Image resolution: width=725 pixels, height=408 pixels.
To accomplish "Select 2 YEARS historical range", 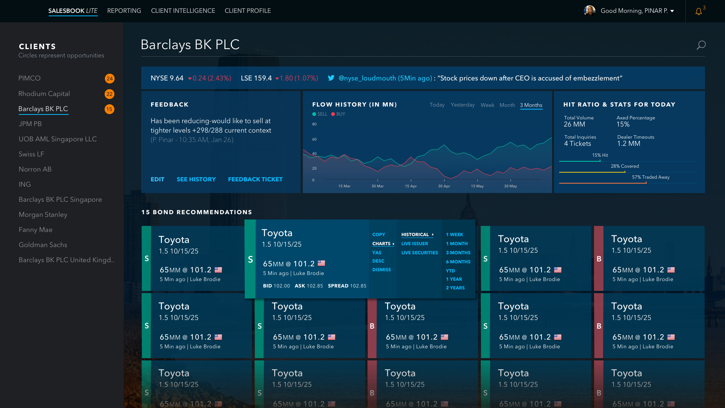I will pyautogui.click(x=455, y=288).
